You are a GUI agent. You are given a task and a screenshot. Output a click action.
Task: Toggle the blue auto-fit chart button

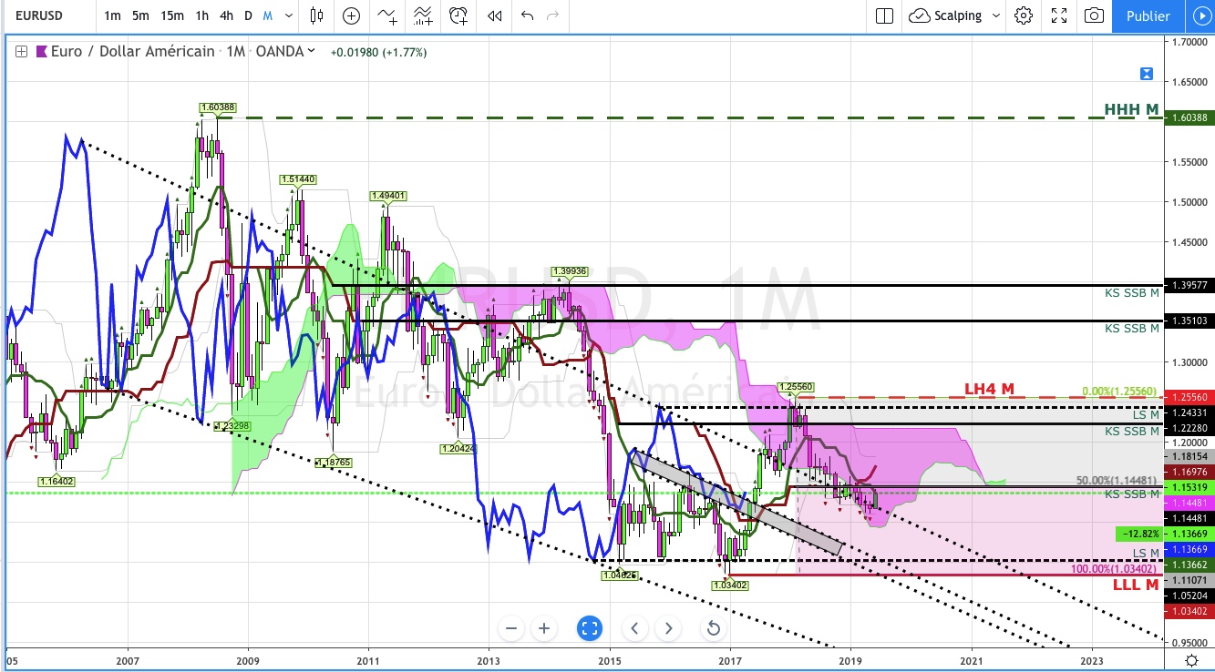pyautogui.click(x=590, y=628)
